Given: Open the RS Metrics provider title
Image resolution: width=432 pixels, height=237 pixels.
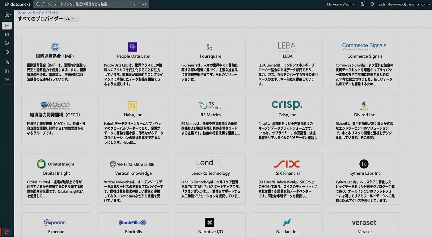Looking at the screenshot, I should point(210,115).
